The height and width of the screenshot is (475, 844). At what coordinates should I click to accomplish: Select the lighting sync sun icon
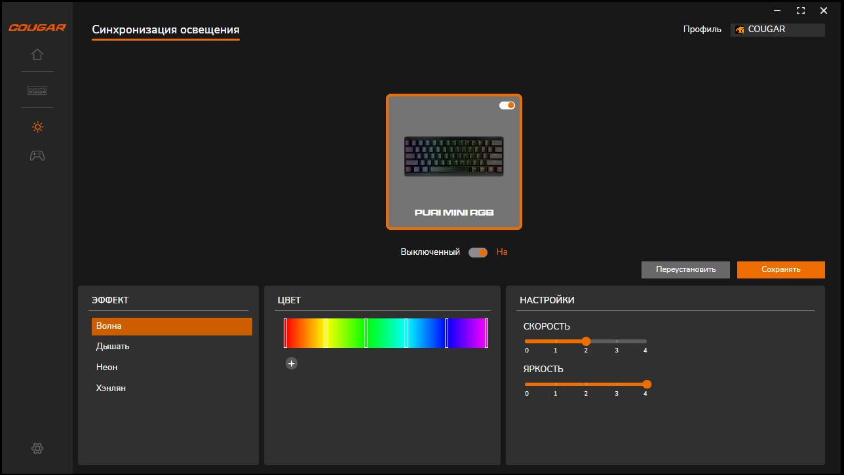pos(37,127)
